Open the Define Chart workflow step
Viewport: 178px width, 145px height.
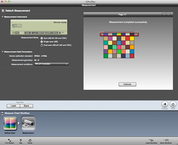[10, 123]
